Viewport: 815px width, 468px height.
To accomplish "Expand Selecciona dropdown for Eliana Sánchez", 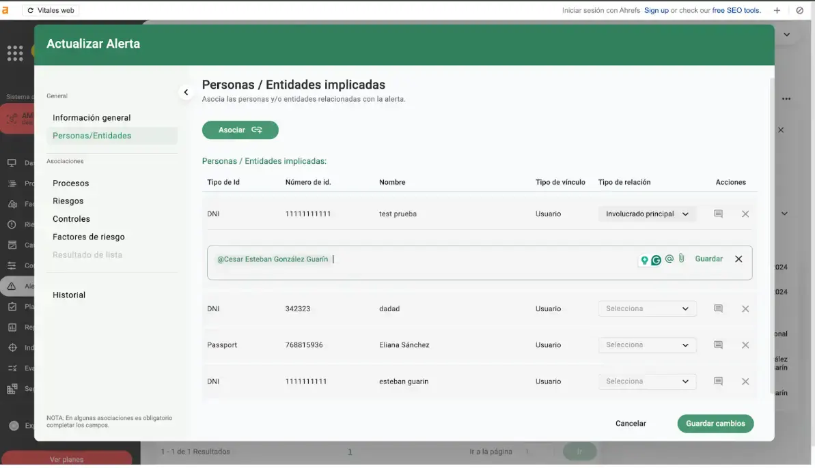I will pyautogui.click(x=647, y=345).
